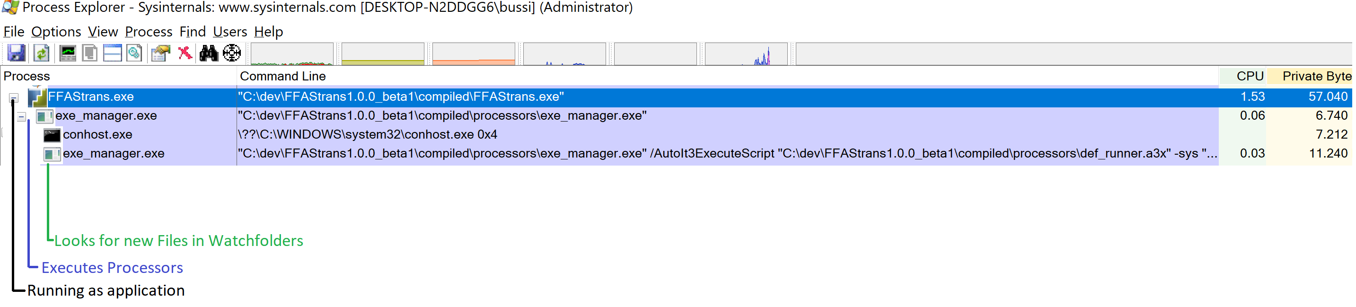
Task: Click the gear Properties document icon
Action: click(135, 53)
